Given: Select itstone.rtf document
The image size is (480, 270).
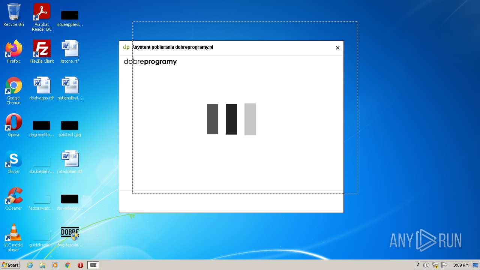Looking at the screenshot, I should coord(70,52).
